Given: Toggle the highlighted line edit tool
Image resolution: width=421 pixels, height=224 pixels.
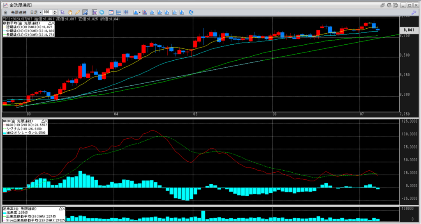Looking at the screenshot, I should point(85,12).
